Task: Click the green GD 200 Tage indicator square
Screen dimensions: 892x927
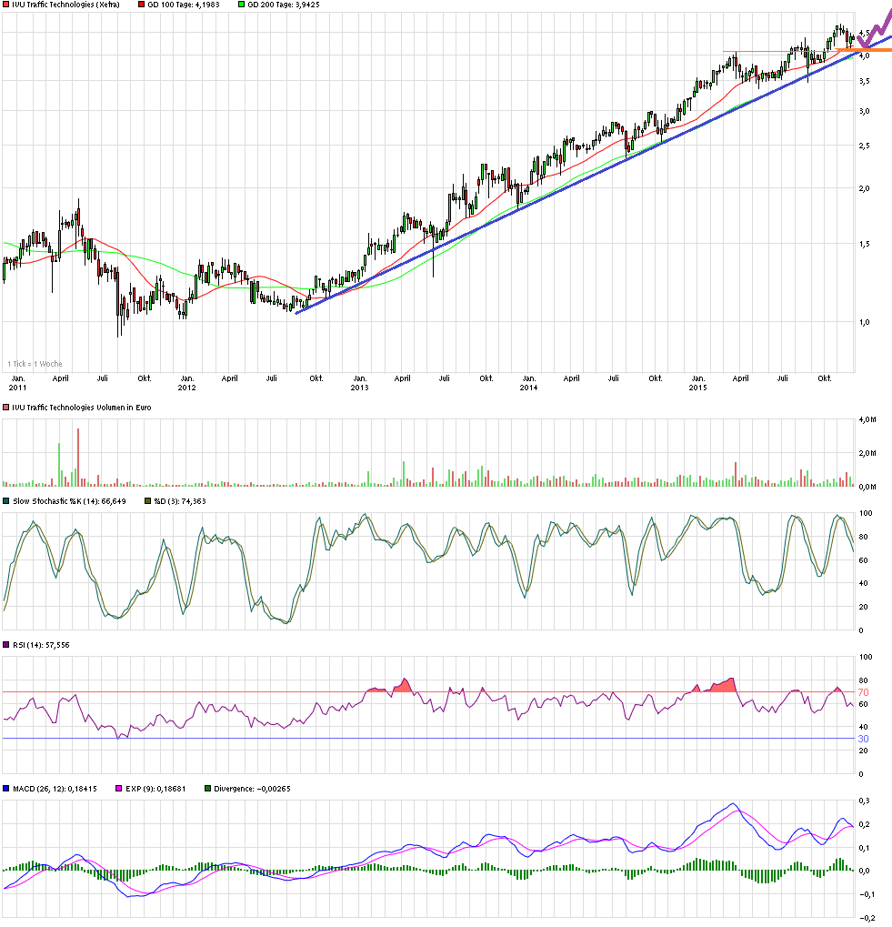Action: (242, 5)
